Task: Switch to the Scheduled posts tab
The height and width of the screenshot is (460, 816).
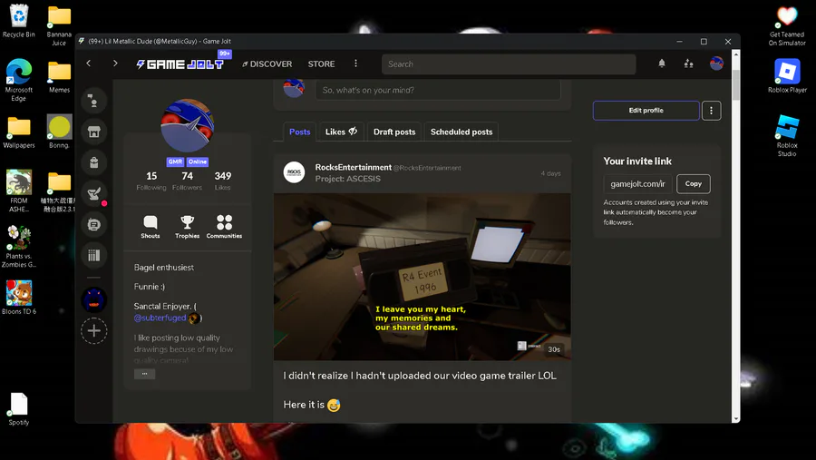Action: click(x=461, y=132)
